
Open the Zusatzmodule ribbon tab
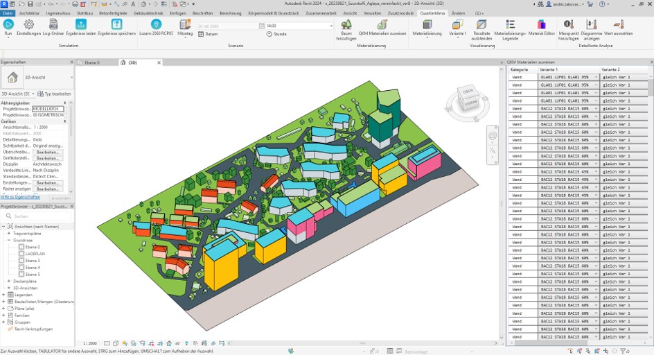pyautogui.click(x=402, y=13)
